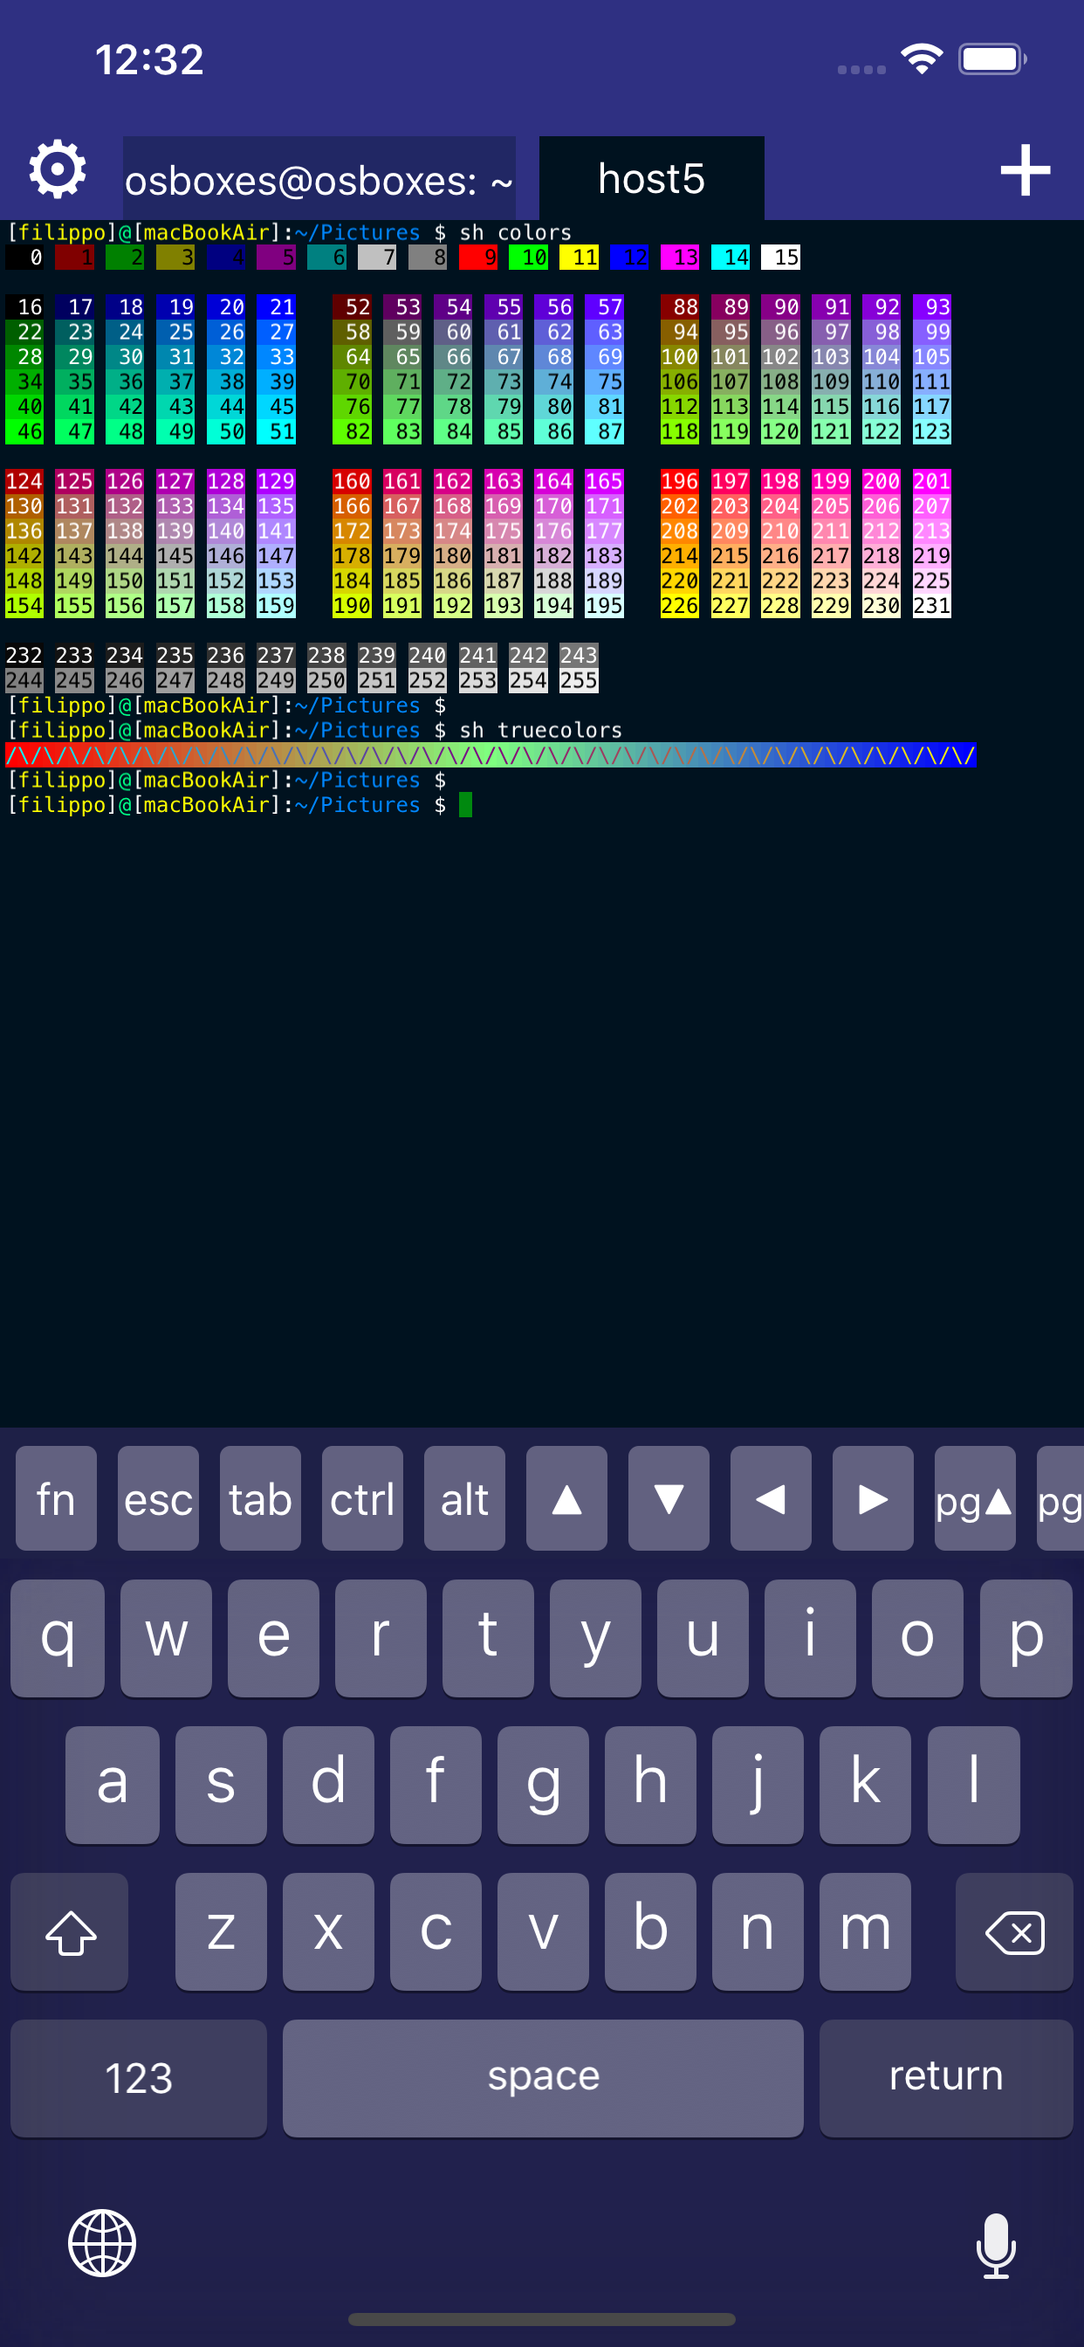Click color swatch 196
Image resolution: width=1084 pixels, height=2347 pixels.
click(x=680, y=481)
